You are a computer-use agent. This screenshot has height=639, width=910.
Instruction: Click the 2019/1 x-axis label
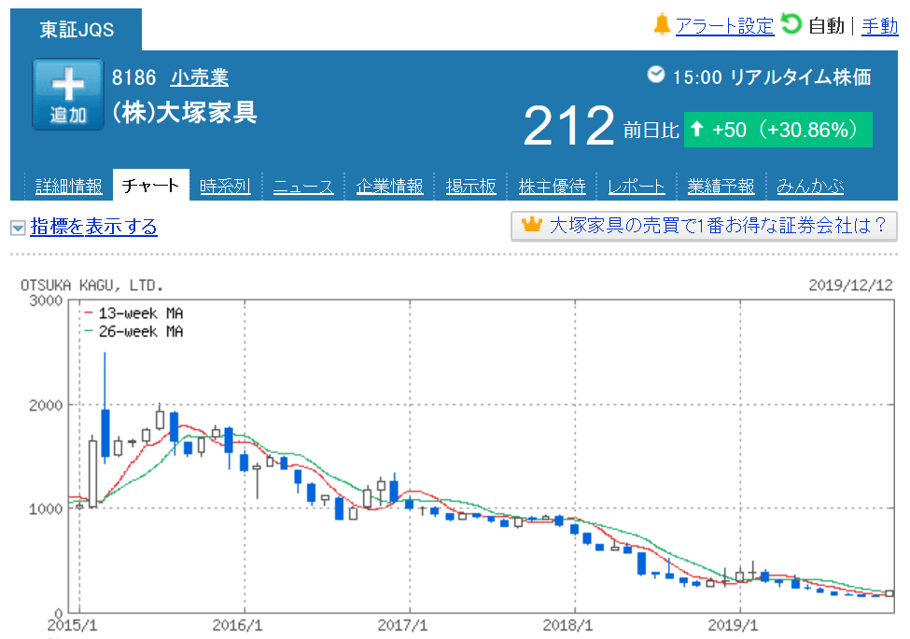733,625
